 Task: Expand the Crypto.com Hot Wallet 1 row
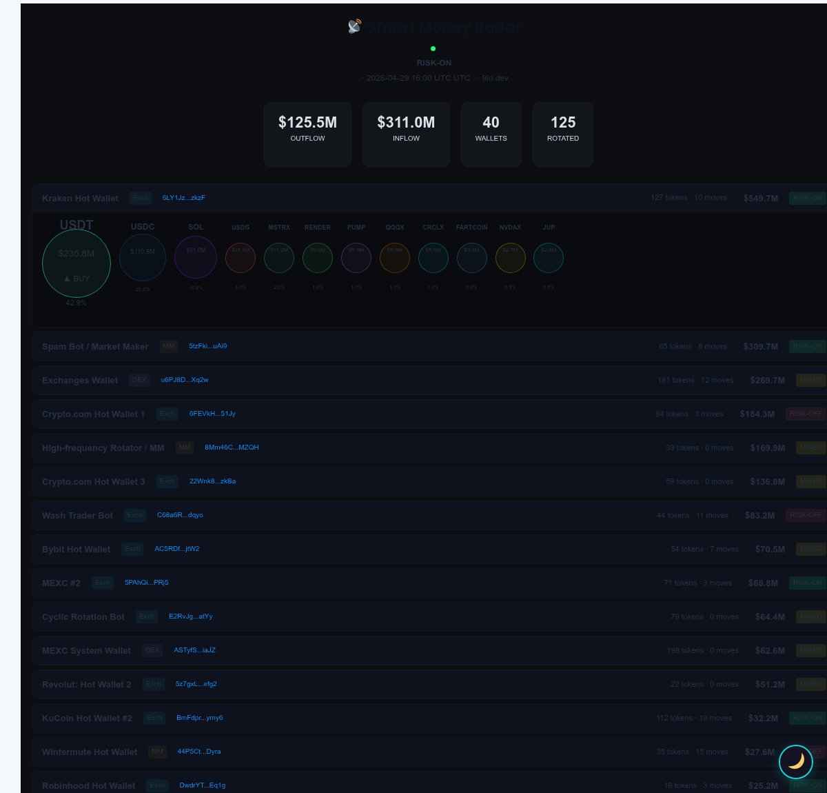[429, 414]
